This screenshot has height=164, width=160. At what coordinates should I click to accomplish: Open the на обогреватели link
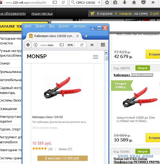[13, 14]
